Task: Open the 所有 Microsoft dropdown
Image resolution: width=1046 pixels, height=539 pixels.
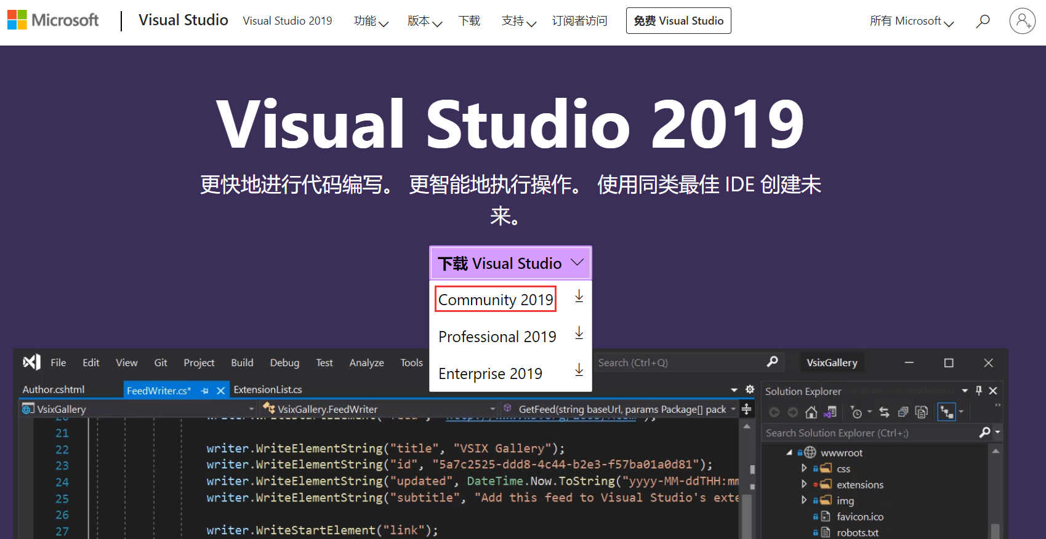Action: click(x=912, y=21)
